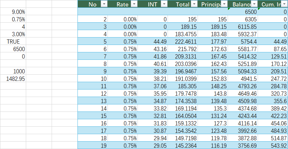Viewport: 288px width, 149px height.
Task: Select the INT cell showing 44.49
Action: tap(153, 41)
